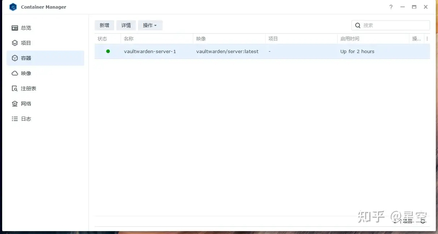Expand the 操作 action dropdown

(x=150, y=25)
